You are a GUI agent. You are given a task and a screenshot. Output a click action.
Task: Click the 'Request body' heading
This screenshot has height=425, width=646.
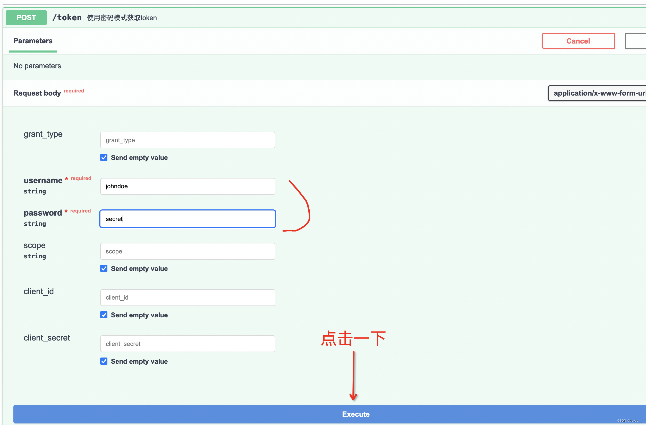tap(37, 93)
